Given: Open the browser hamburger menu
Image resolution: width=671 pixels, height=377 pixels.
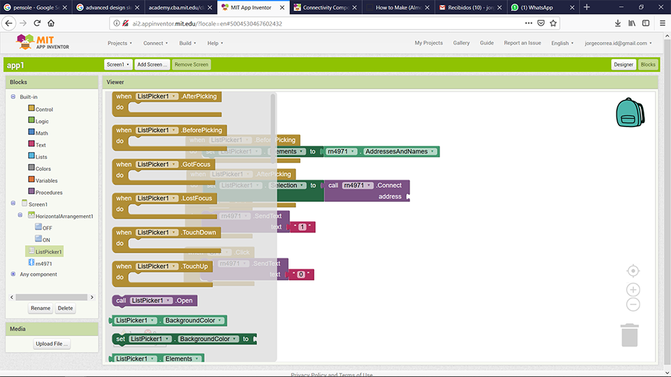Looking at the screenshot, I should 663,23.
